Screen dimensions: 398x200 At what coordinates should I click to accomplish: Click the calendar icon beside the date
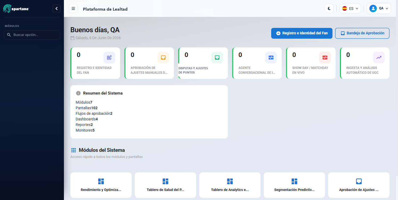click(x=72, y=38)
